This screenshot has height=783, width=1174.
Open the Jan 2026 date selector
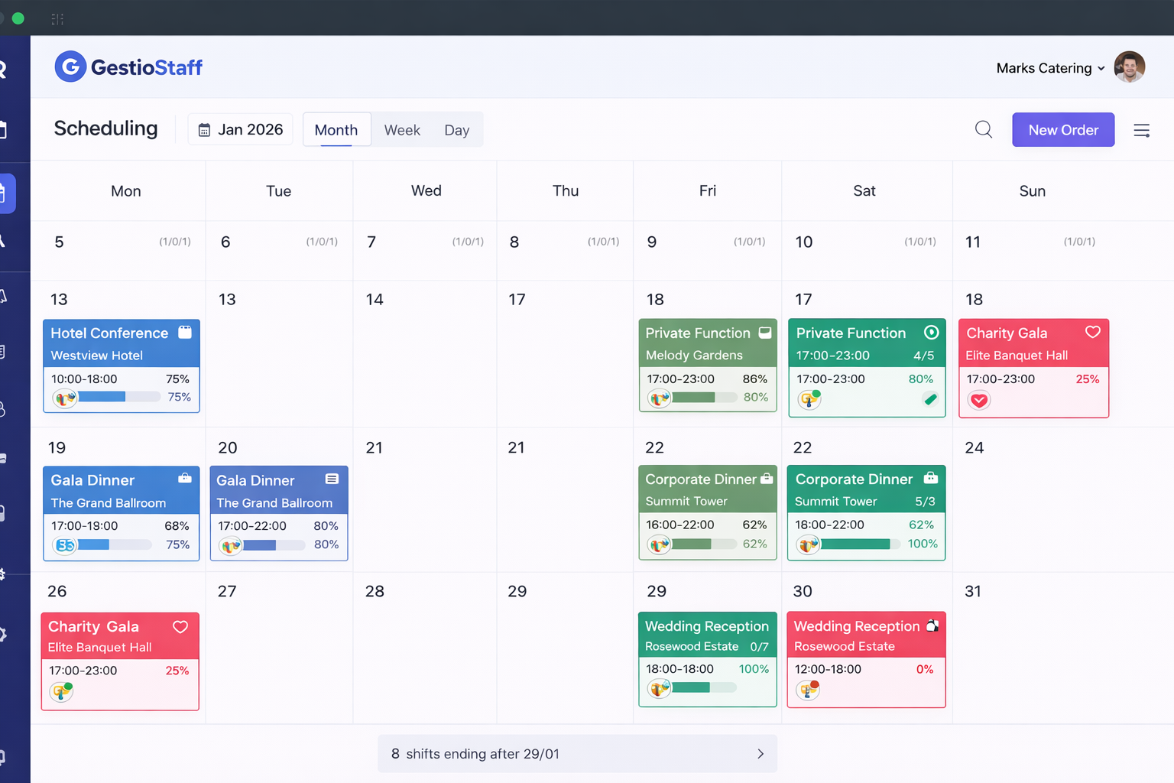[x=240, y=129]
